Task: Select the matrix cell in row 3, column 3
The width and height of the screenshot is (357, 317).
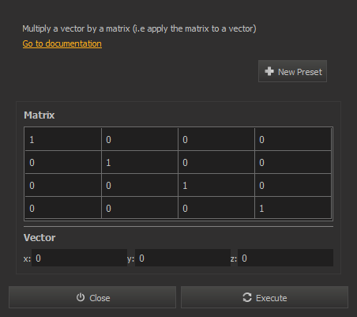Action: click(x=216, y=185)
